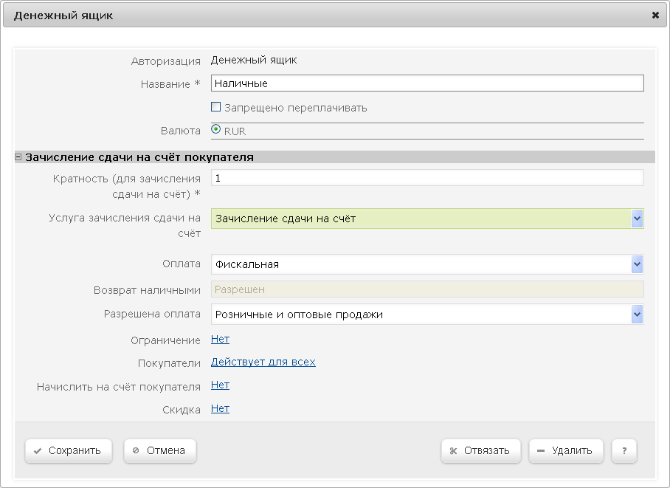
Task: Open the Действует для всех buyers link
Action: (x=263, y=362)
